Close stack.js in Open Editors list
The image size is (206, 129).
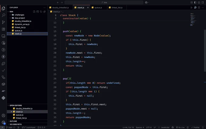pos(12,112)
